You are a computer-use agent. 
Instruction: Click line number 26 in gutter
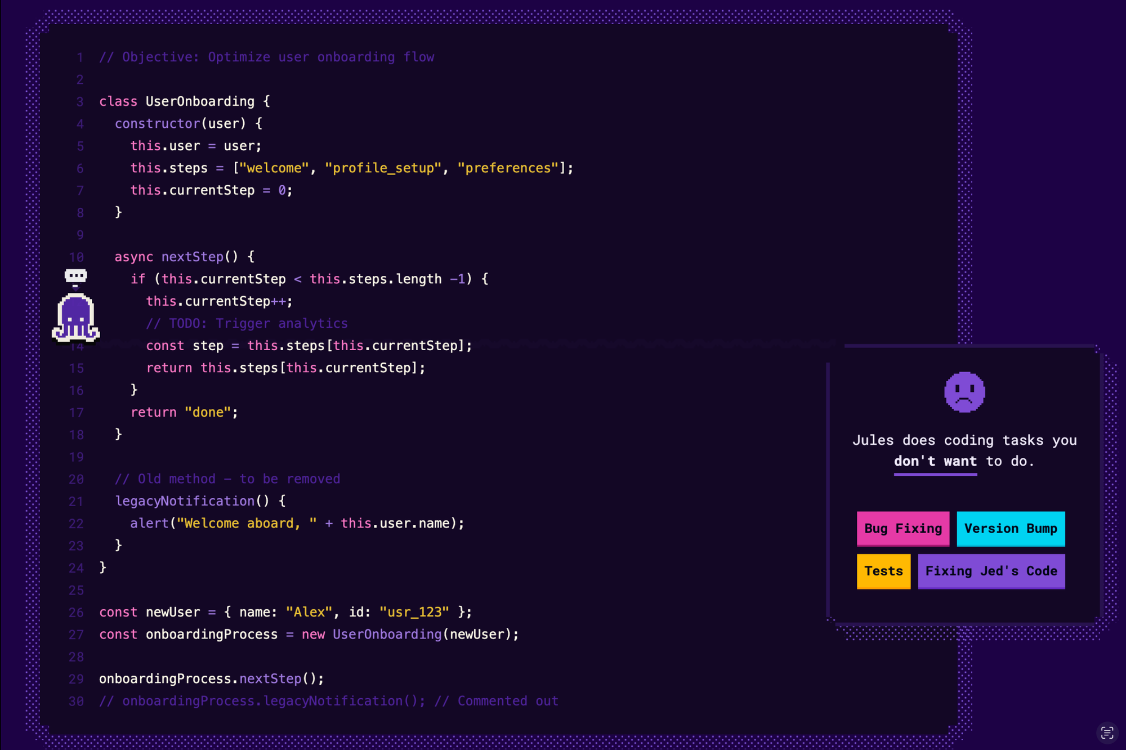point(77,613)
